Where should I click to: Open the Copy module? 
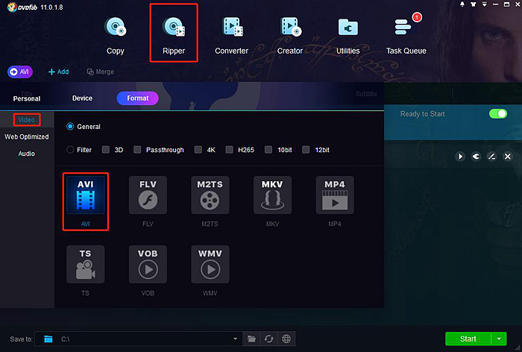point(115,35)
